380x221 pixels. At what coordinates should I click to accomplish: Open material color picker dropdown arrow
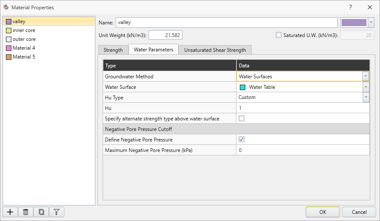tap(371, 22)
